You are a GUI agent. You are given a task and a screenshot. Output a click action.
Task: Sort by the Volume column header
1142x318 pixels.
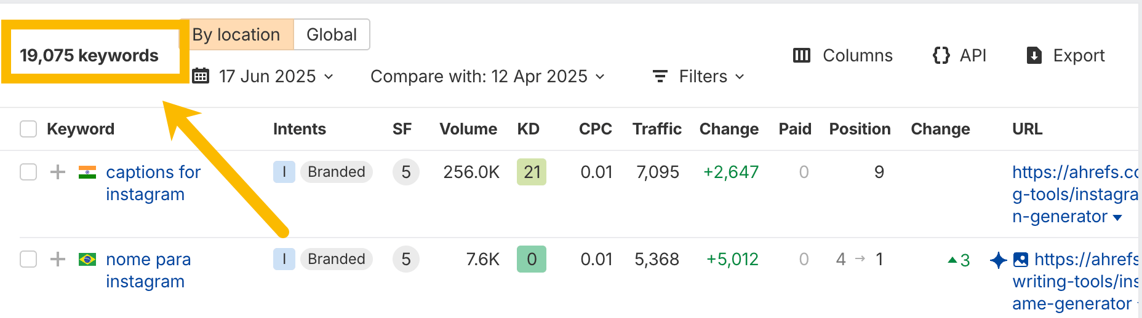[x=468, y=129]
